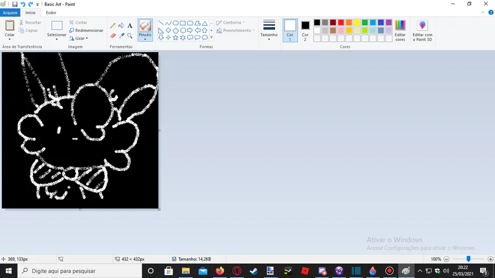This screenshot has width=495, height=278.
Task: Click the Redo arrow in title bar
Action: pyautogui.click(x=31, y=4)
